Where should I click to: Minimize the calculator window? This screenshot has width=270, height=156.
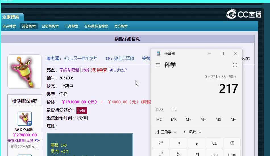pos(209,54)
